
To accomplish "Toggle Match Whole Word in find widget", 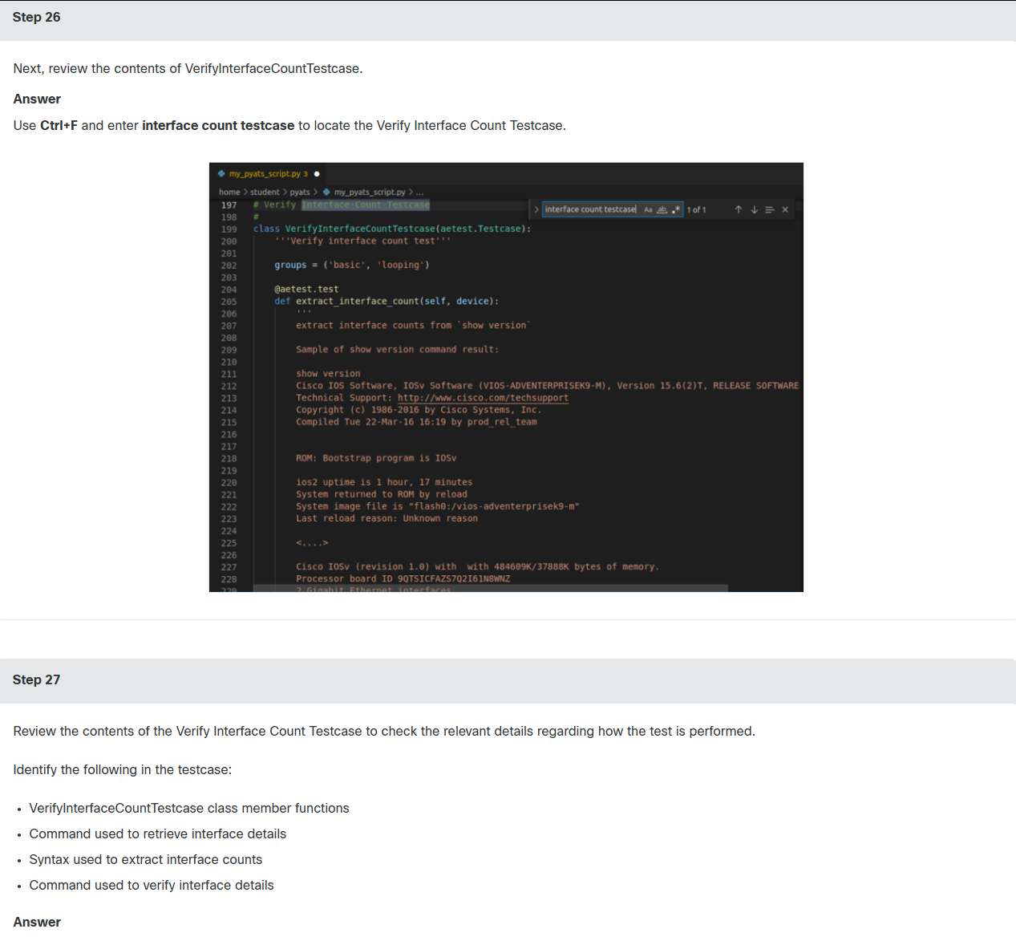I will [x=662, y=209].
